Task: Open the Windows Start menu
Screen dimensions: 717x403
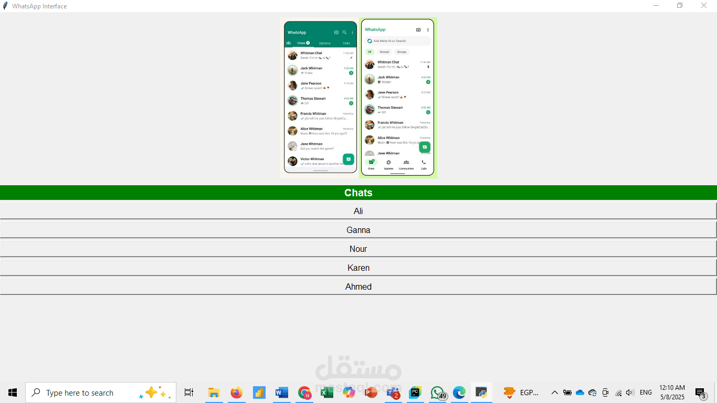Action: pyautogui.click(x=13, y=393)
